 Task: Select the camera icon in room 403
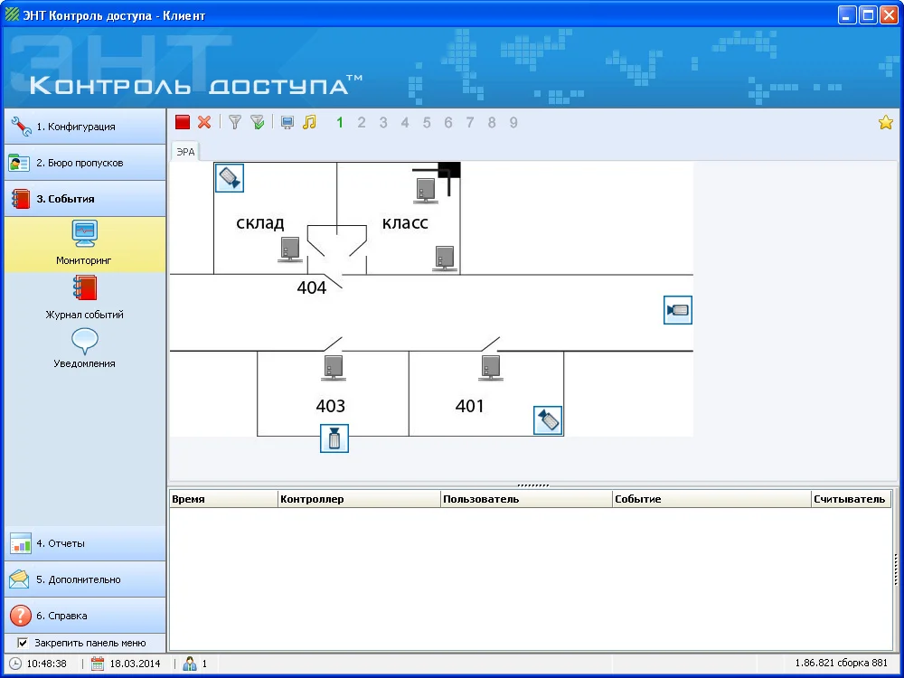coord(334,438)
